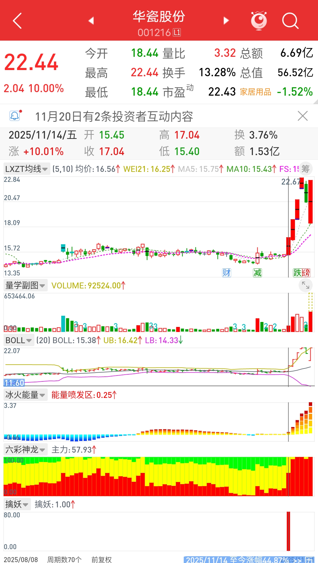The height and width of the screenshot is (563, 318).
Task: Open the 六彩神龙 indicator dropdown
Action: (25, 449)
